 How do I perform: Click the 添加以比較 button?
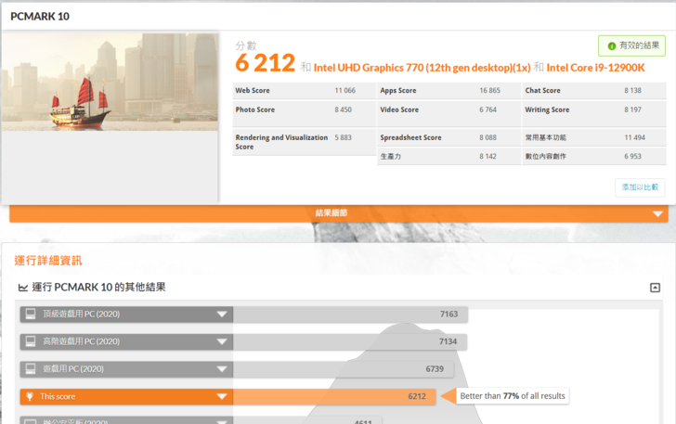[x=640, y=187]
